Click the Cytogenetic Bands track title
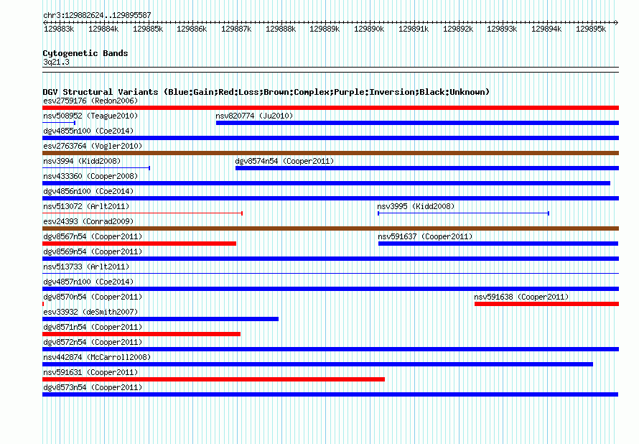 [85, 53]
